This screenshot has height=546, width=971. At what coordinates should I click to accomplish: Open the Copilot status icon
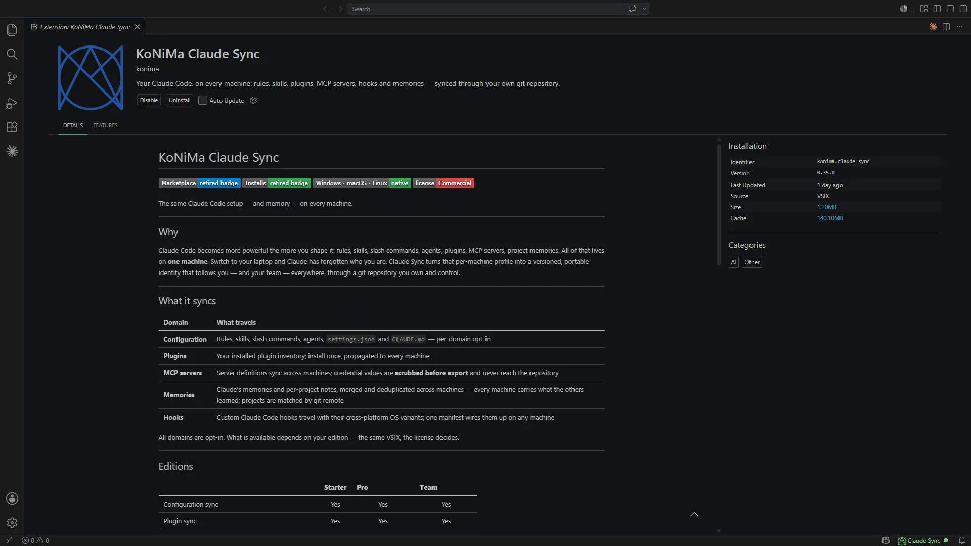click(x=886, y=540)
